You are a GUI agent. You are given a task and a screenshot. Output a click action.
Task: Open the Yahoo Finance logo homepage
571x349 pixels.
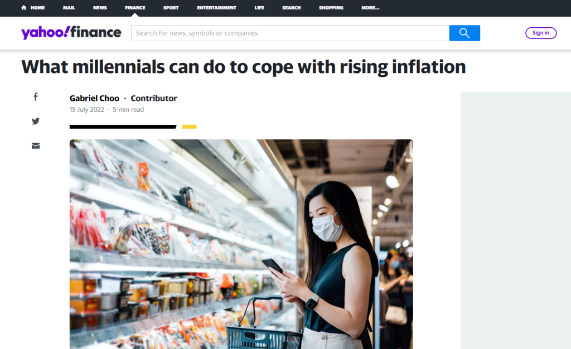tap(71, 32)
